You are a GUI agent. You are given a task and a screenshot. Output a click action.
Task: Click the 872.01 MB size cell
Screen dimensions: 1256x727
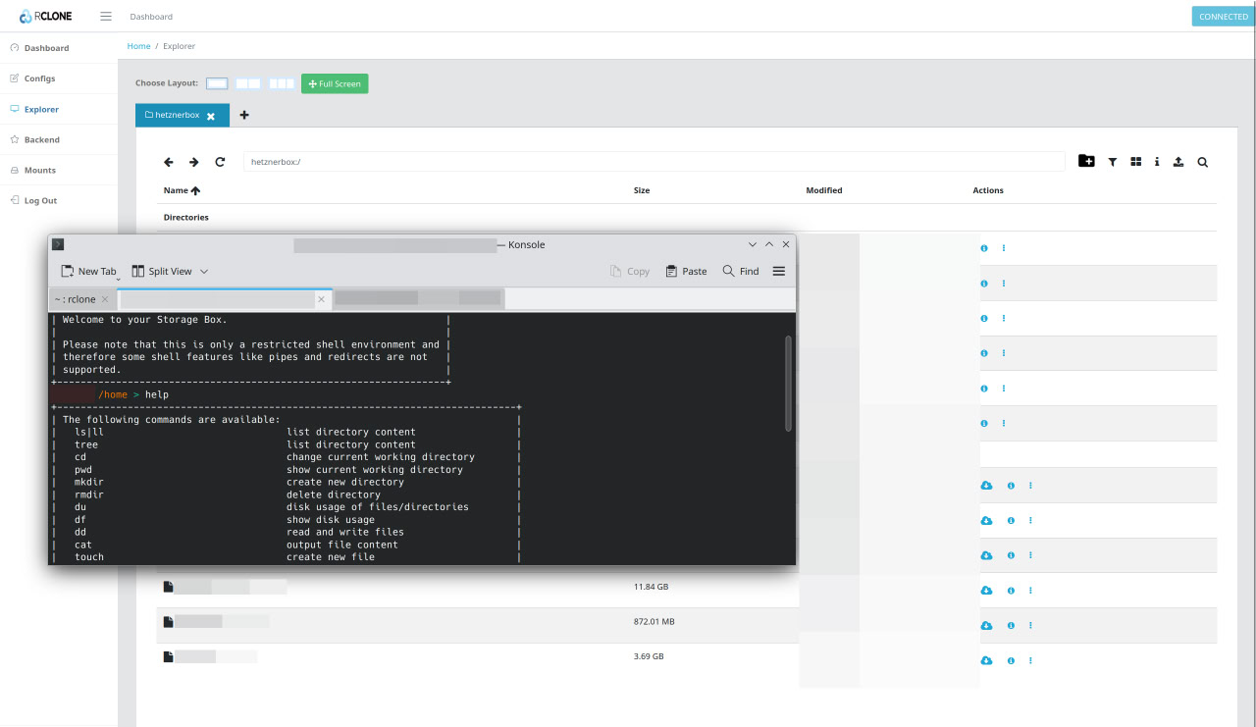[x=654, y=622]
